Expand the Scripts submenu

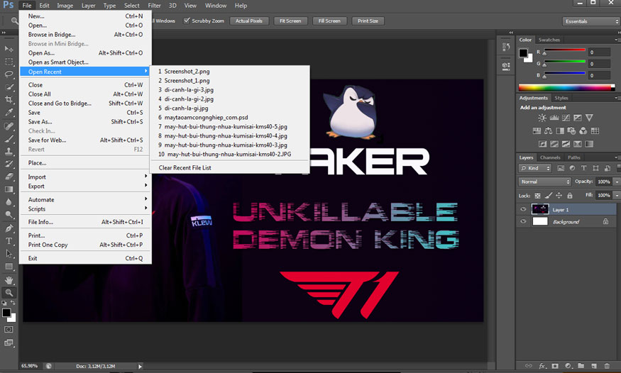(x=86, y=209)
